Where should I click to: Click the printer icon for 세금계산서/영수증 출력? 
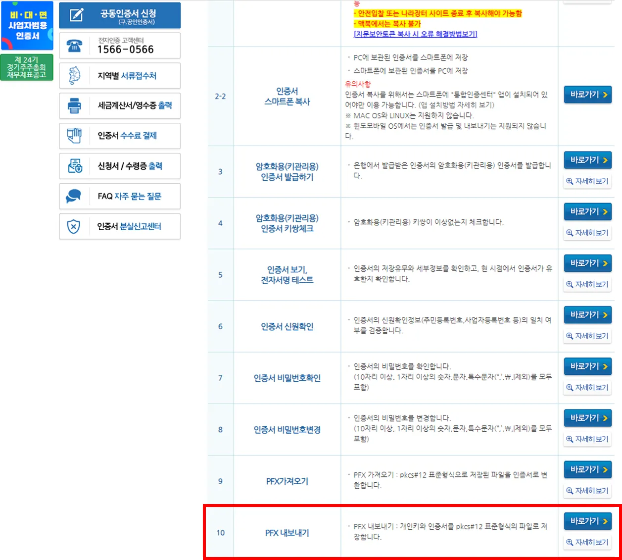[x=74, y=105]
